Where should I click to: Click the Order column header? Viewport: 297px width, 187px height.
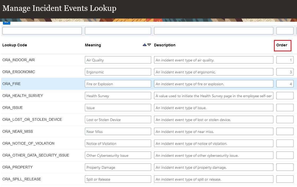282,45
